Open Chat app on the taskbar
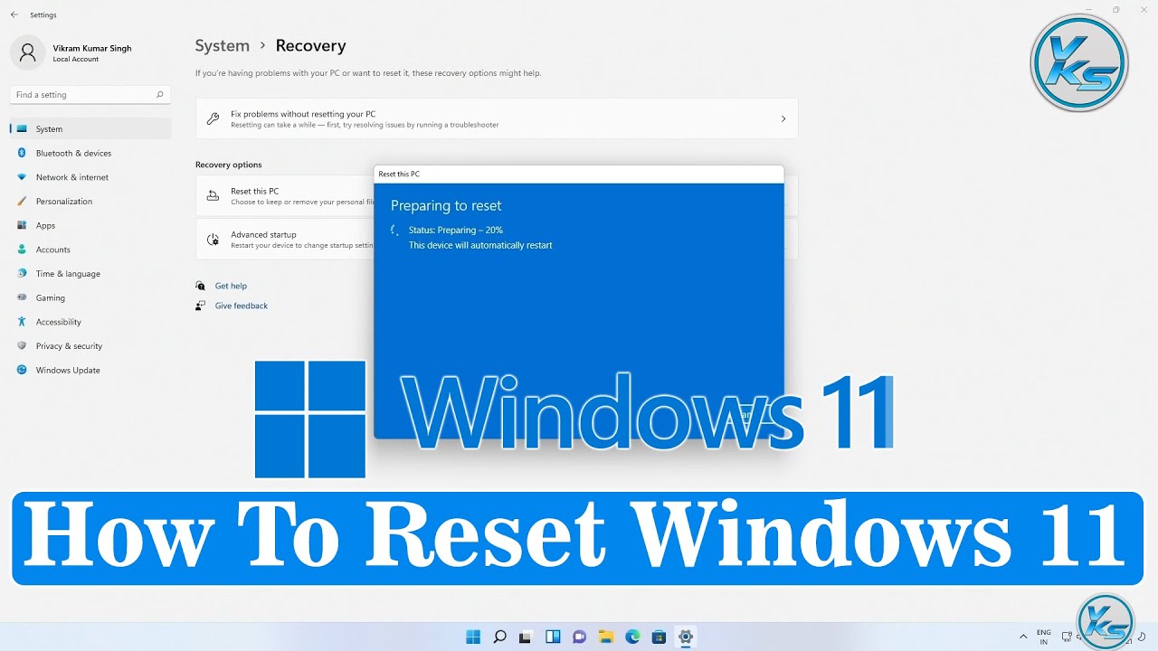The height and width of the screenshot is (651, 1158). (579, 637)
